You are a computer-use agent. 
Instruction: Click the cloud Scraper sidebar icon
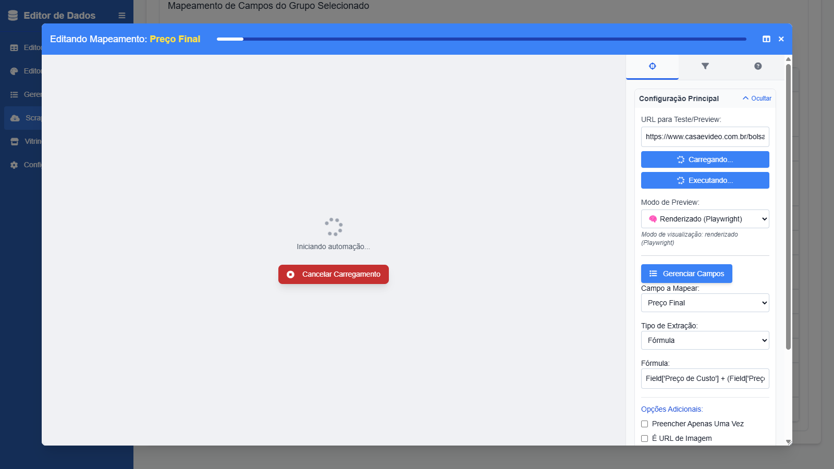coord(15,118)
